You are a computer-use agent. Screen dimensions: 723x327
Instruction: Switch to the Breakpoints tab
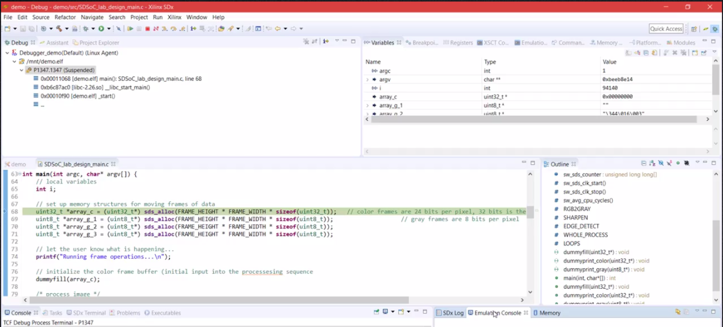[x=421, y=42]
